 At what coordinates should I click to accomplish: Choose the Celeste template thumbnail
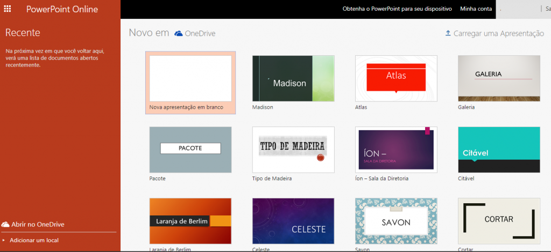click(293, 221)
